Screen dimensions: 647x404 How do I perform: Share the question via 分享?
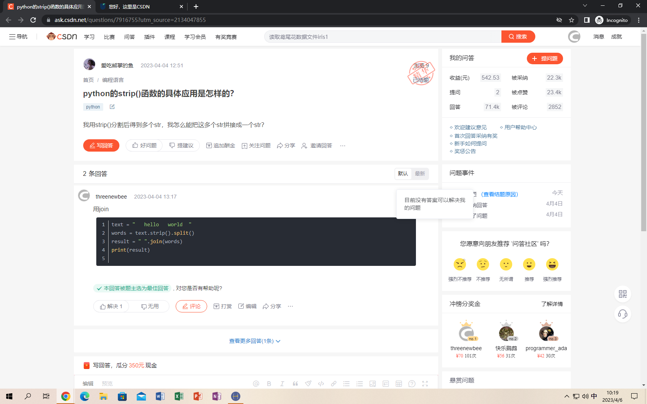[286, 145]
